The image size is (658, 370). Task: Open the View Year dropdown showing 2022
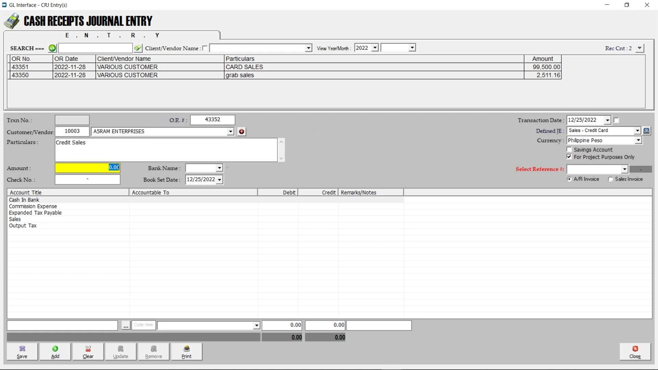[375, 48]
